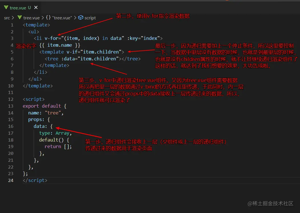Screen dimensions: 300x213
Task: Click the breadcrumb chevron before script
Action: (x=75, y=18)
